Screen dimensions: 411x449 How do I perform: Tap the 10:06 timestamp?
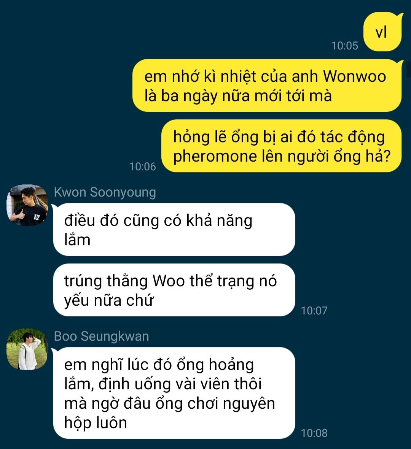[x=142, y=167]
